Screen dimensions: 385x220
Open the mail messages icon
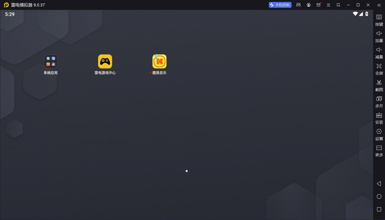318,5
